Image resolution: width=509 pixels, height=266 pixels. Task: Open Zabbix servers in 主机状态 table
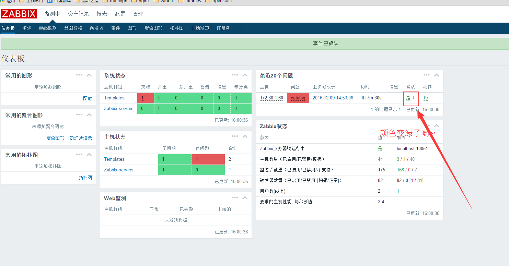(x=119, y=170)
